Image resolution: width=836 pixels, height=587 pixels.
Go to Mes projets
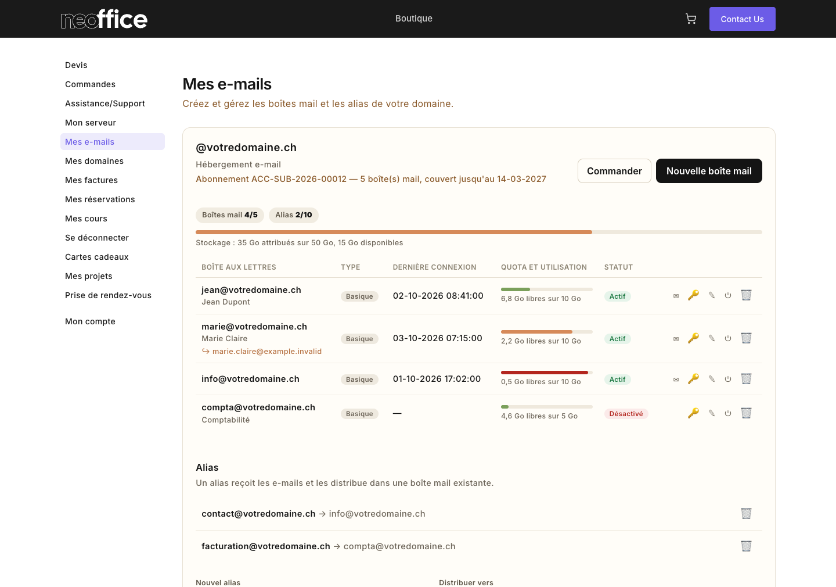pos(113,276)
